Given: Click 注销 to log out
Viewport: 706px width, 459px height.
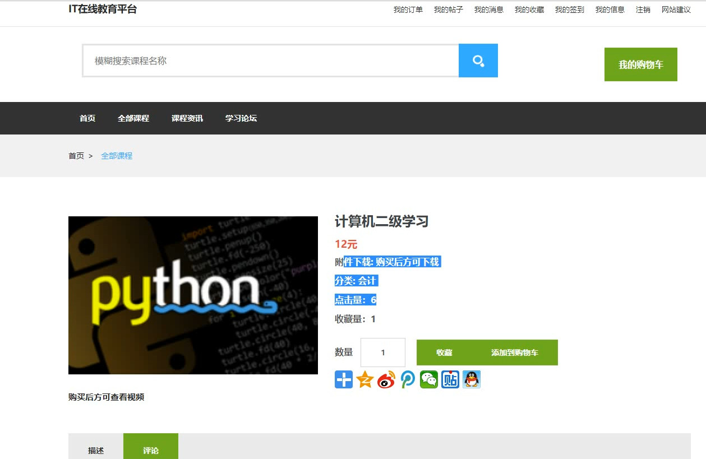Looking at the screenshot, I should coord(643,10).
